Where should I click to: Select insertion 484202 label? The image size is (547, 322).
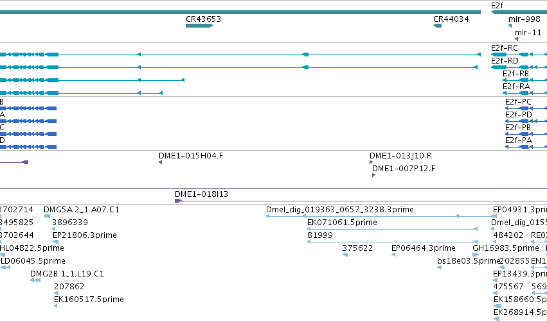click(x=508, y=235)
